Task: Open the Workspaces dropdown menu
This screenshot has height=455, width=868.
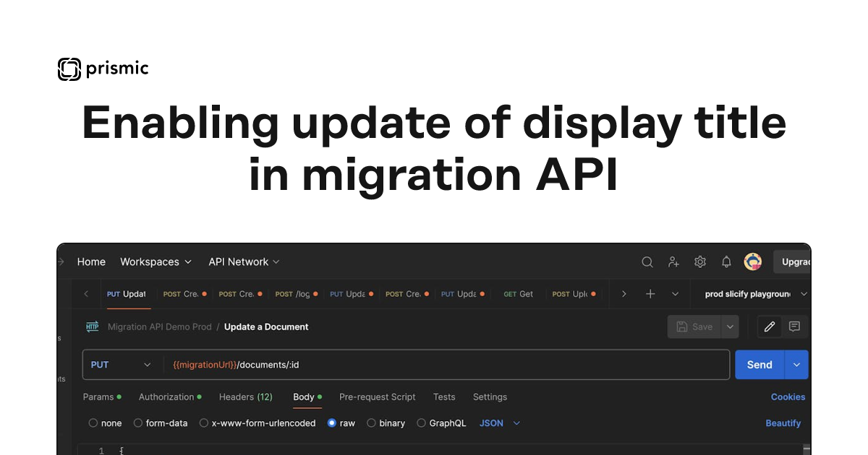Action: tap(156, 262)
